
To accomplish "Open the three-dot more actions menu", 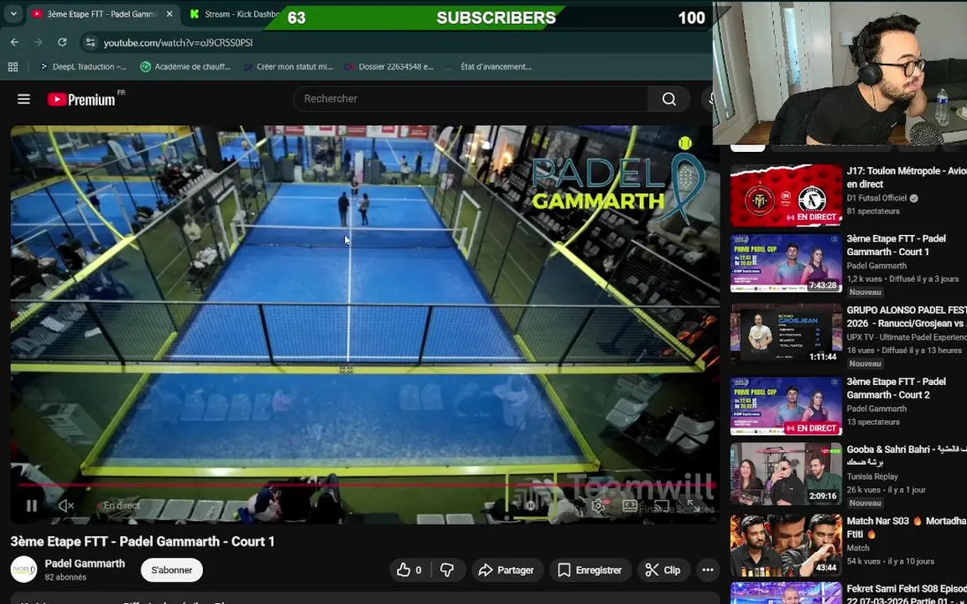I will click(x=708, y=570).
